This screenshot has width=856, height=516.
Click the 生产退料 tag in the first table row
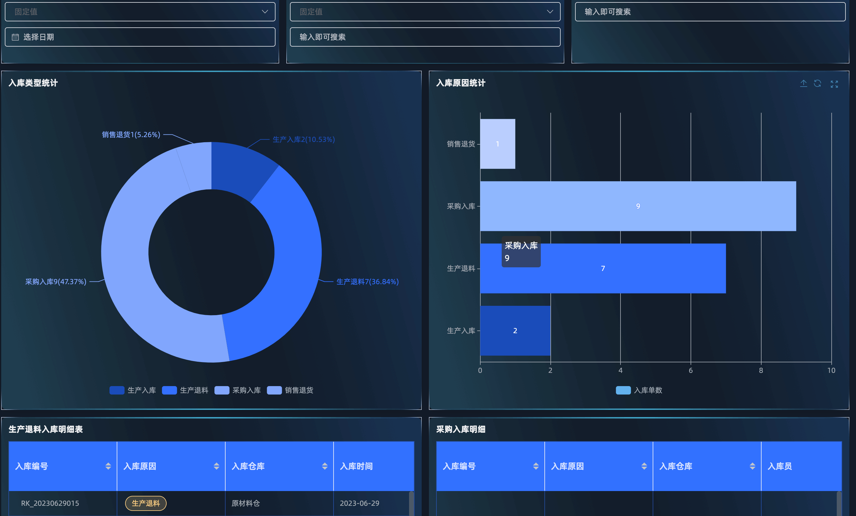pos(146,503)
